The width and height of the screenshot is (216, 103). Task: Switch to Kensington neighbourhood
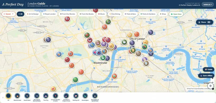(85, 97)
